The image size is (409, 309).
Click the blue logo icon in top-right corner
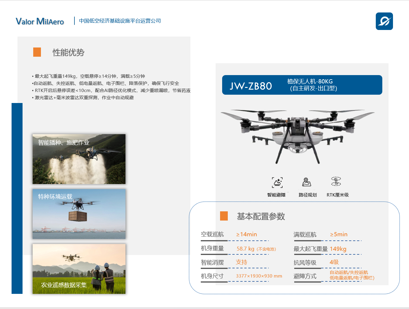[x=384, y=21]
